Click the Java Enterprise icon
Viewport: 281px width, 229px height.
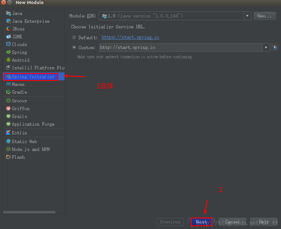[x=8, y=21]
